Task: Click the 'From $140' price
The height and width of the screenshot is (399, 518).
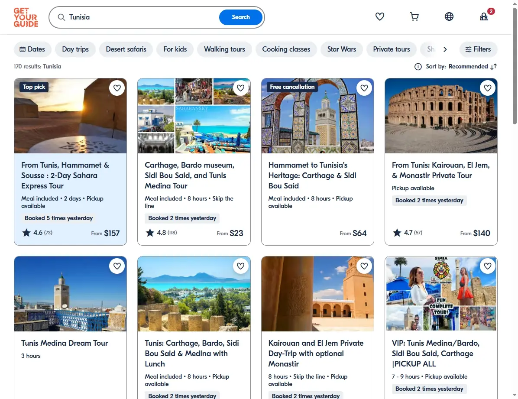Action: point(475,234)
